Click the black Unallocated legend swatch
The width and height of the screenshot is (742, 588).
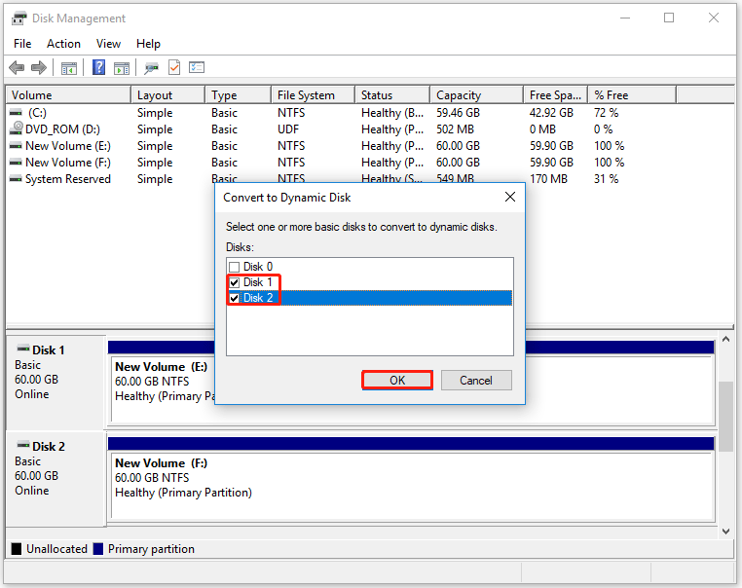point(17,549)
